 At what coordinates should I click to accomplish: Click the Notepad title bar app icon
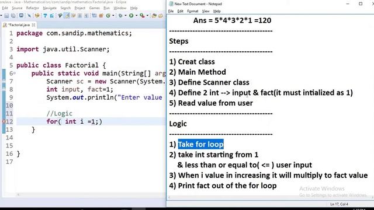[x=171, y=4]
